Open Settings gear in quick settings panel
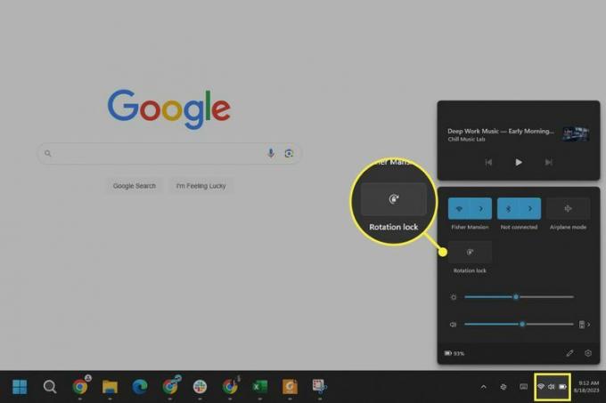Image resolution: width=606 pixels, height=403 pixels. click(588, 353)
